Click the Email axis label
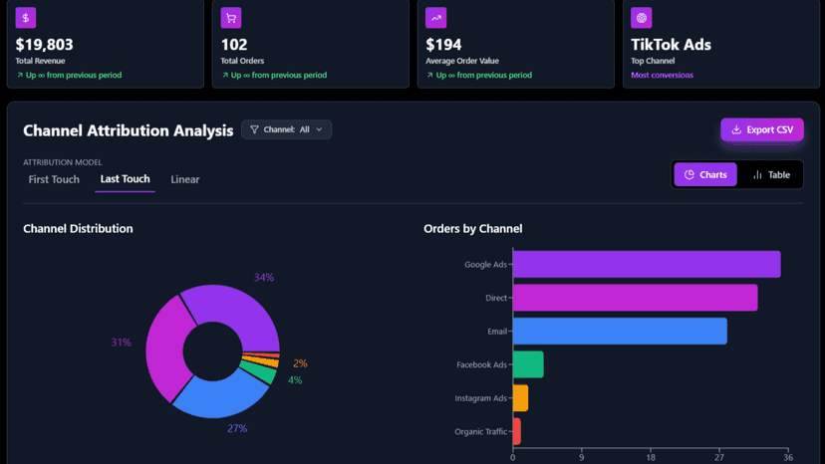 click(x=497, y=331)
